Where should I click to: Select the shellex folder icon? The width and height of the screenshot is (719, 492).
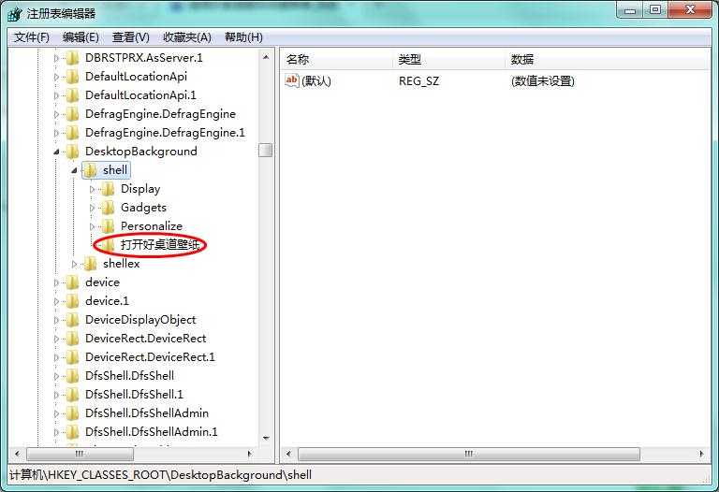[x=90, y=264]
